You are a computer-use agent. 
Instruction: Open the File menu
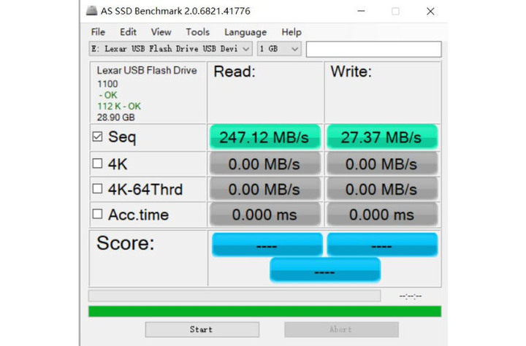pos(98,32)
